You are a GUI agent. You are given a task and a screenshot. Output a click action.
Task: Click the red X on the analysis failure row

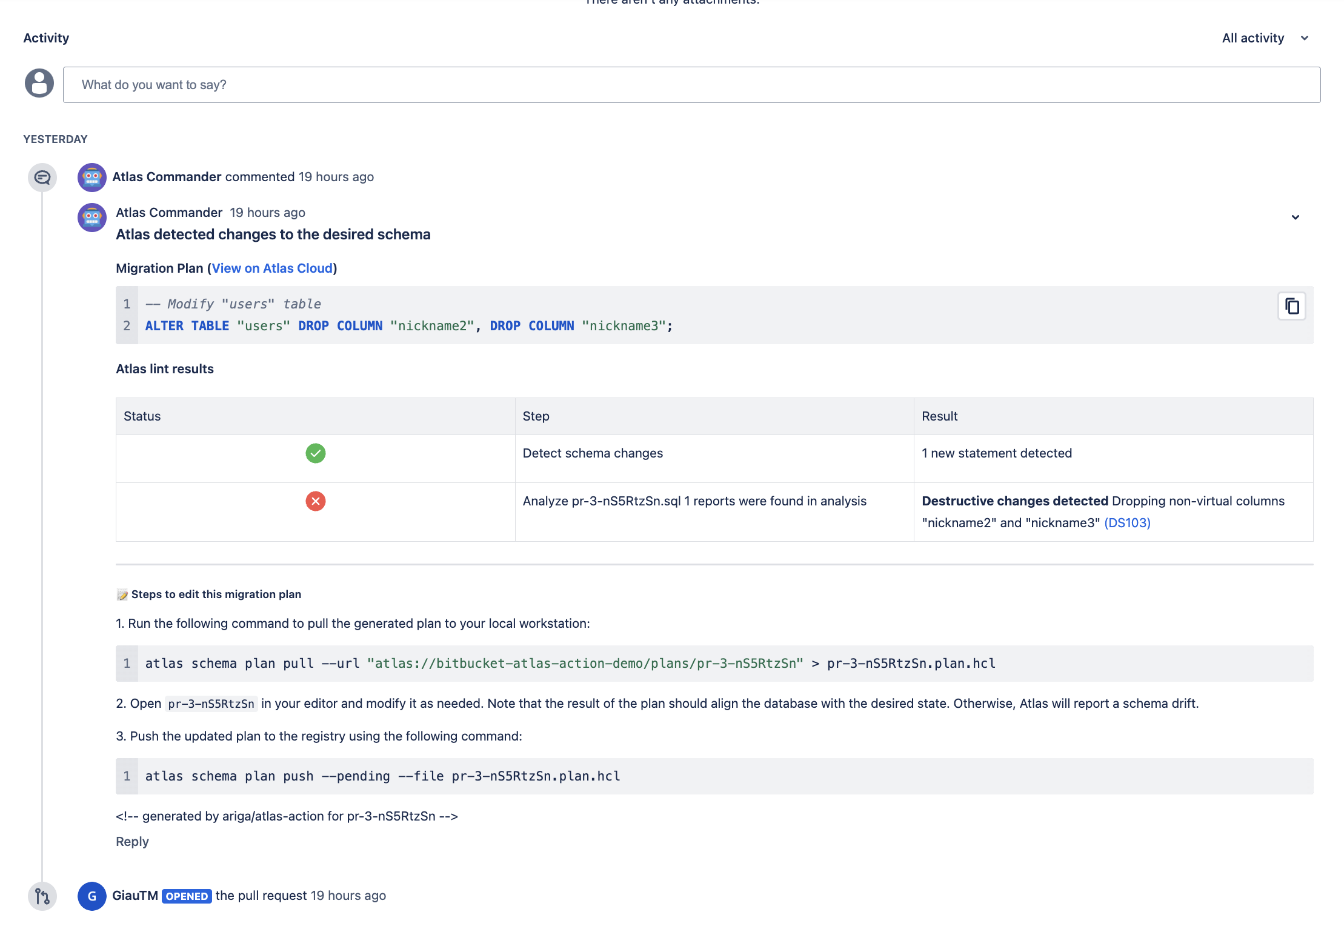[x=315, y=501]
